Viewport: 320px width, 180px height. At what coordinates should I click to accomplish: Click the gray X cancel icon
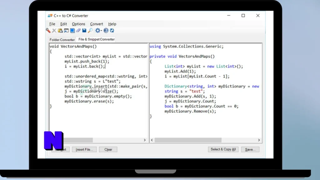(54, 31)
